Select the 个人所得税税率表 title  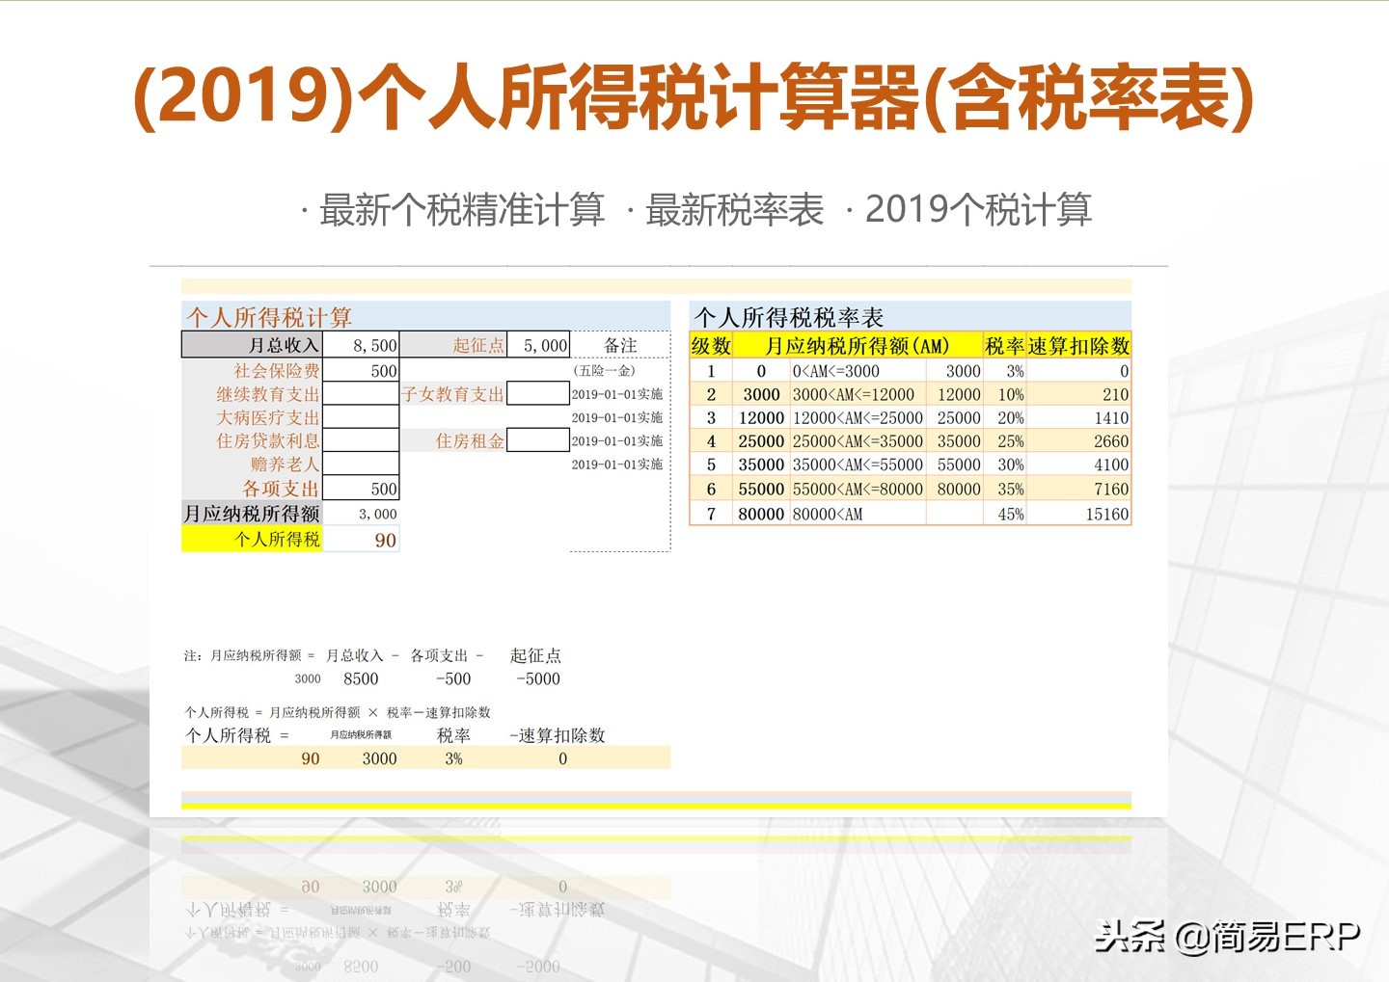(789, 317)
